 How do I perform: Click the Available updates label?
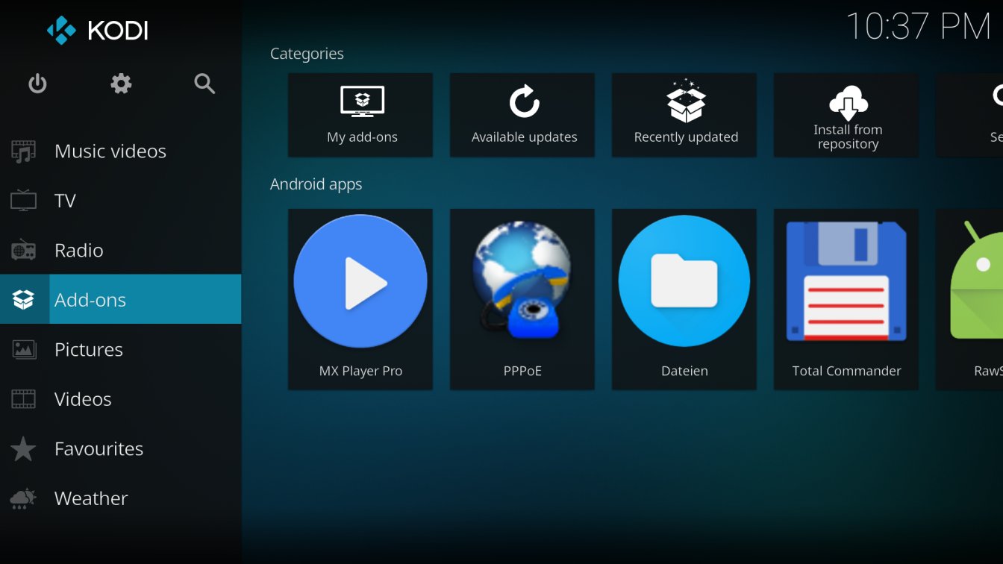pos(524,137)
